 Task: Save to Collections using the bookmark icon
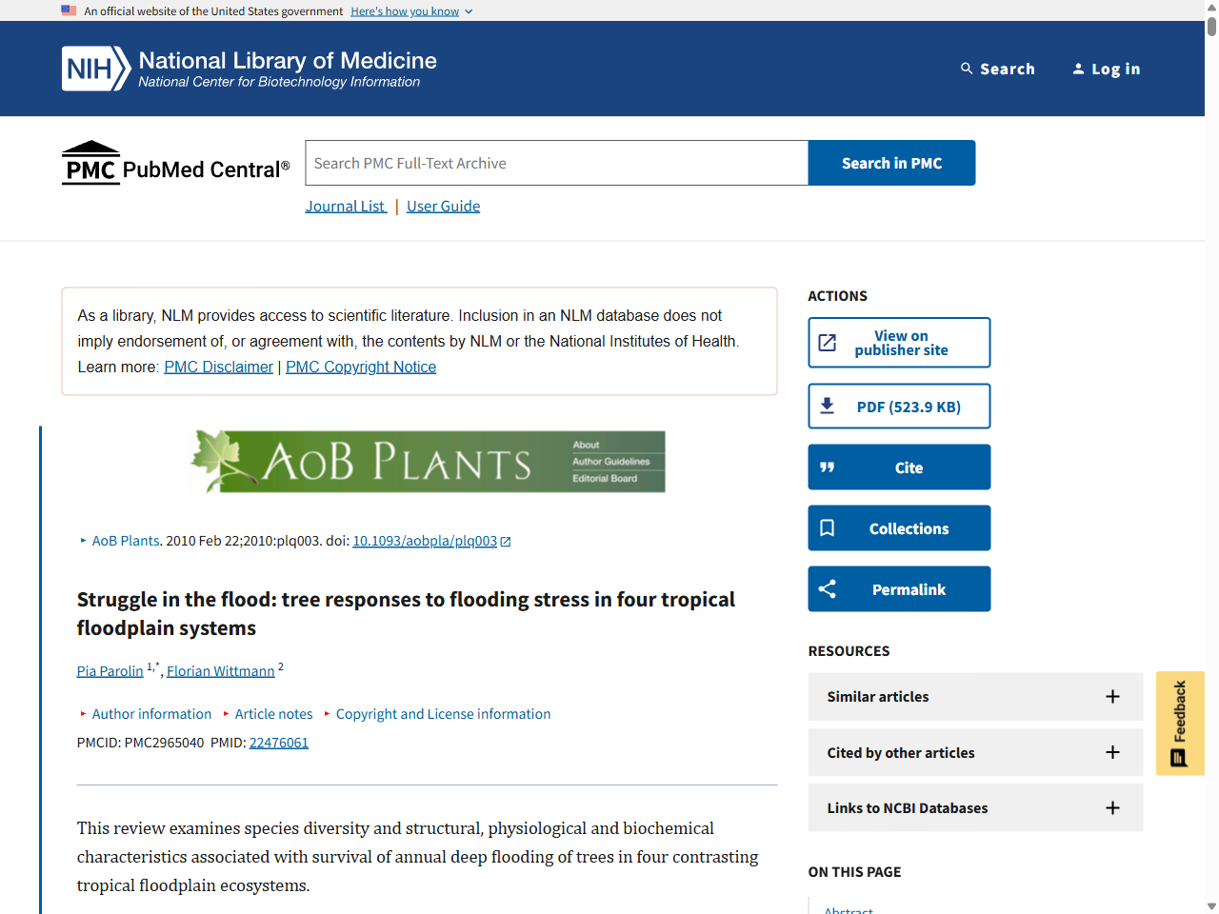(x=827, y=527)
